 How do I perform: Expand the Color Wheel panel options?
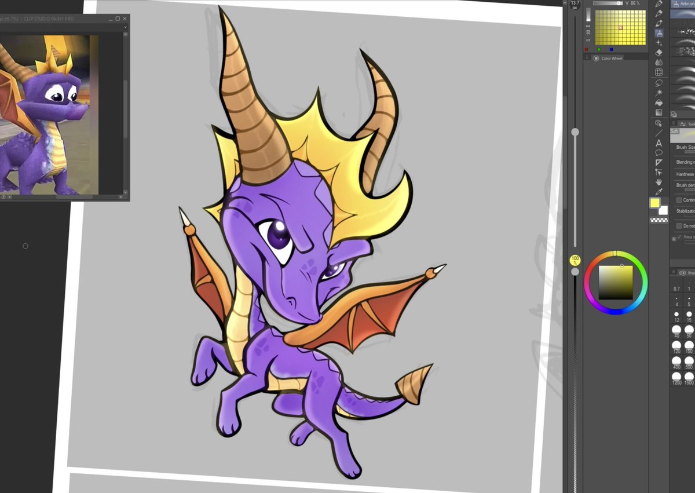(587, 57)
